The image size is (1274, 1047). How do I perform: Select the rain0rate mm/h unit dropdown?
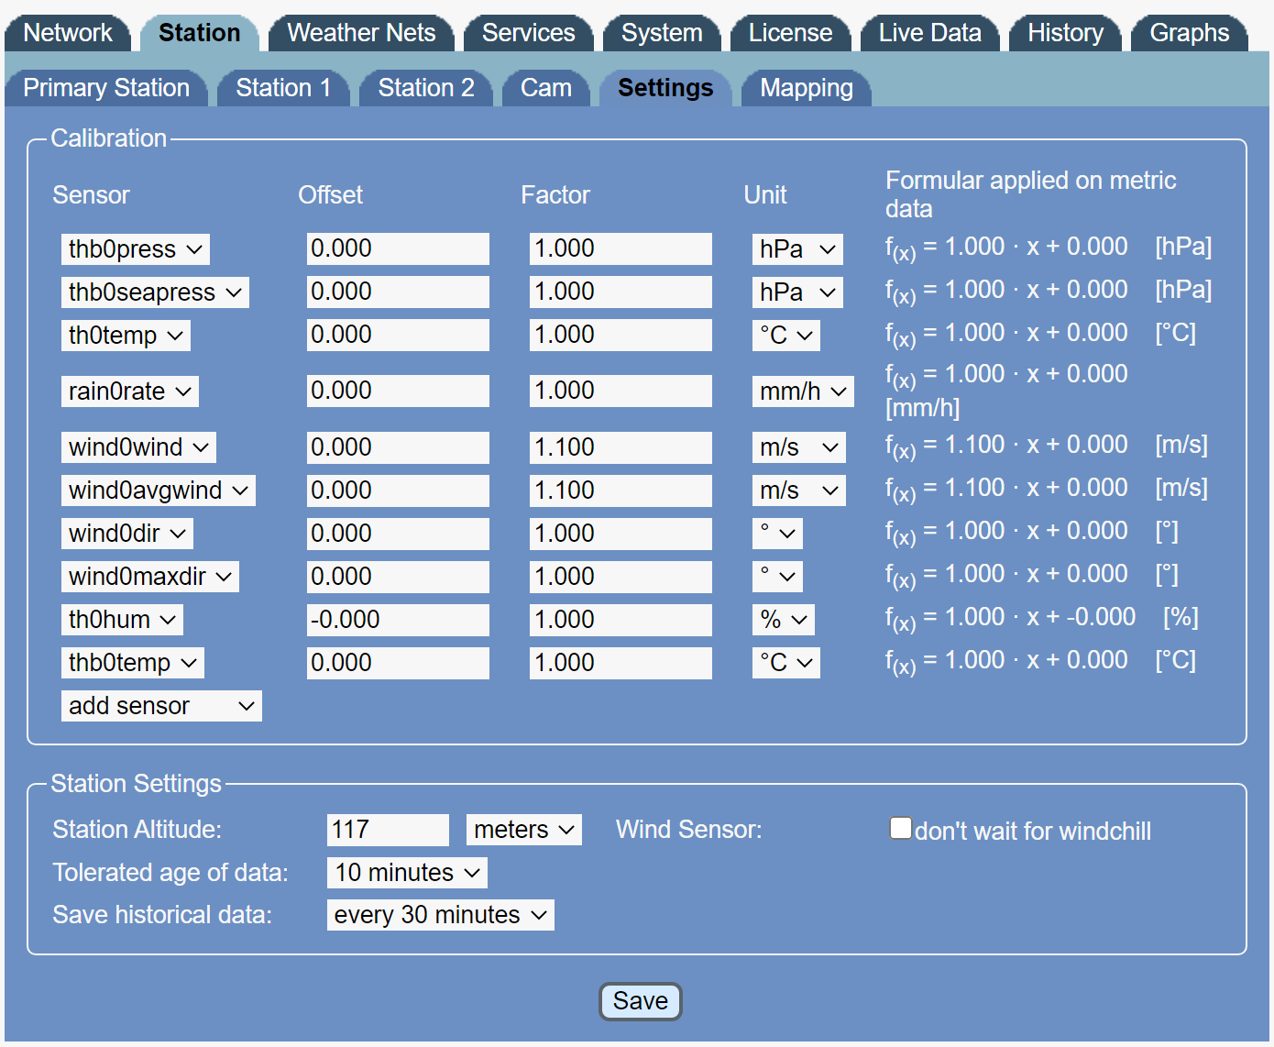[x=802, y=391]
